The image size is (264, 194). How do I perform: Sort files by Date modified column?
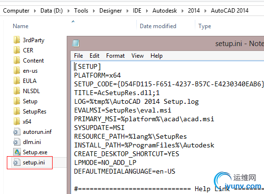158,26
